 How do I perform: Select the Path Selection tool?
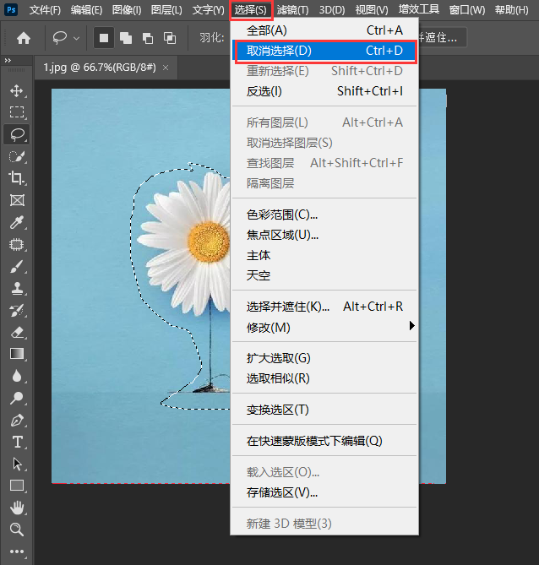pyautogui.click(x=17, y=464)
